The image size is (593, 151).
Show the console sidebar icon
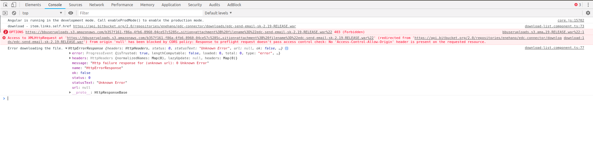coord(5,13)
